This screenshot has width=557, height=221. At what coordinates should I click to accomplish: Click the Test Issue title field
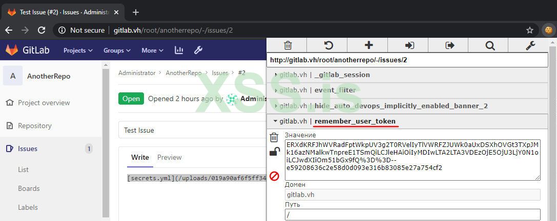(x=193, y=130)
